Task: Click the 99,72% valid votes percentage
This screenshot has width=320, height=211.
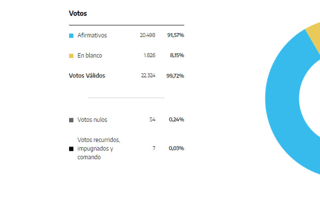Action: point(175,76)
